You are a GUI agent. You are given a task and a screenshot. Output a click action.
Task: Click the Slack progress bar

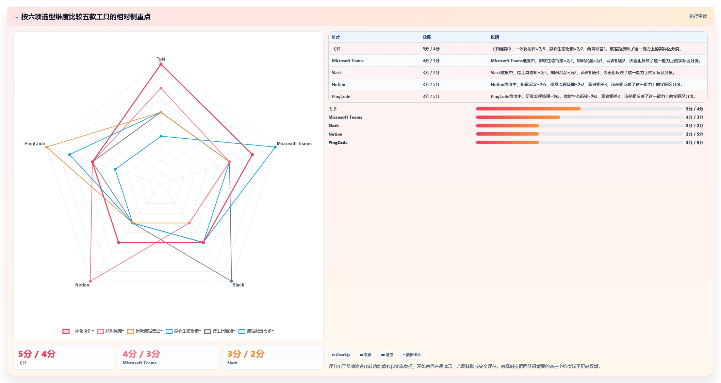tap(579, 126)
